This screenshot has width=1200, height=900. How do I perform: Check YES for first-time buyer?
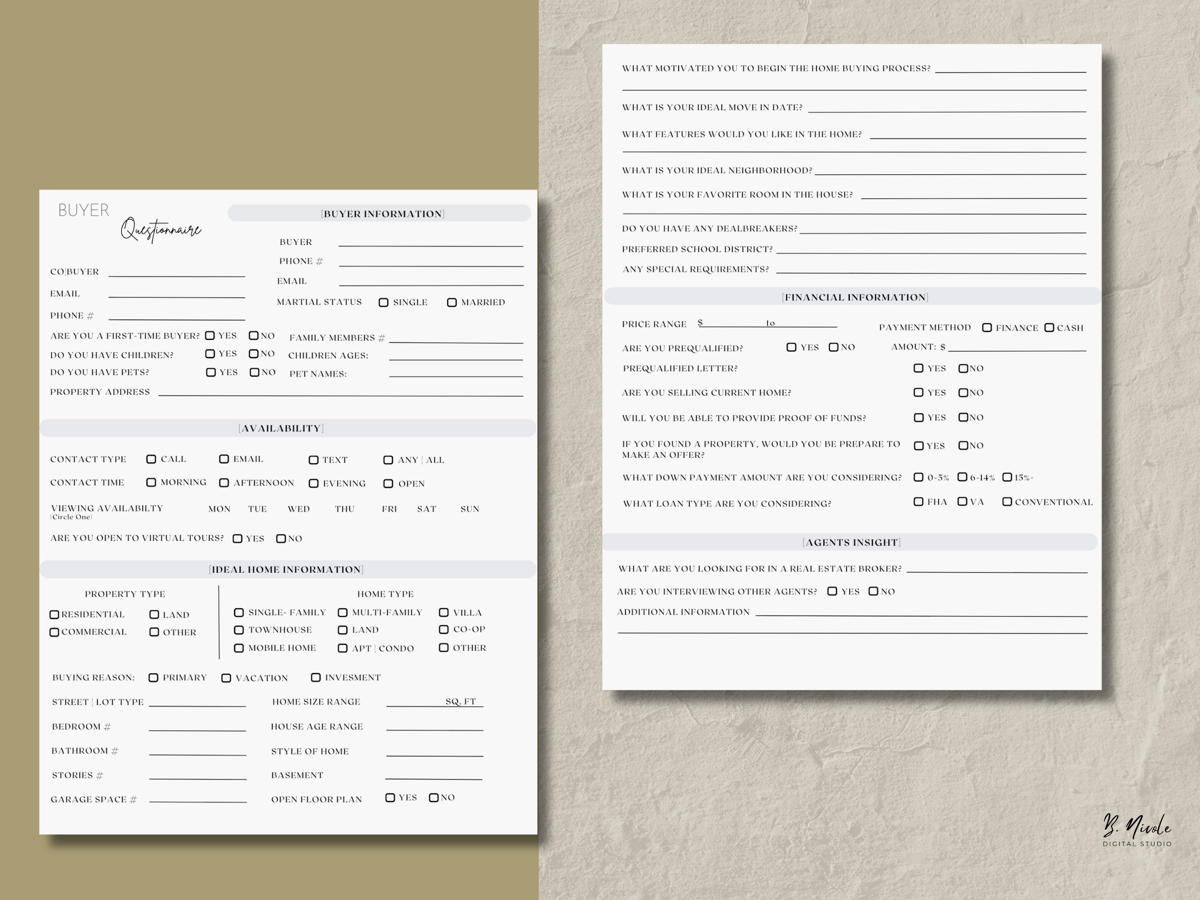[211, 335]
